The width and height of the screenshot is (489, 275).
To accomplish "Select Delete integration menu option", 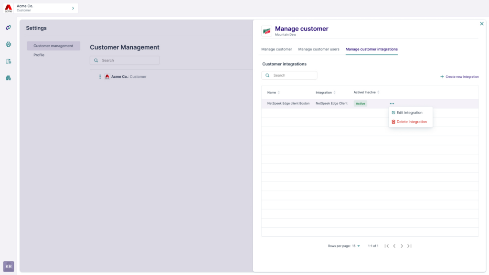I will (411, 122).
